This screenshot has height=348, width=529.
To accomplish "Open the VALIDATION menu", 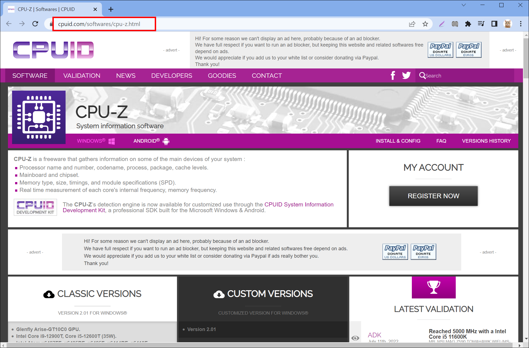I will coord(82,76).
